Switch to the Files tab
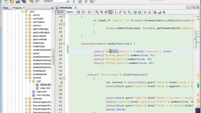 [6, 8]
